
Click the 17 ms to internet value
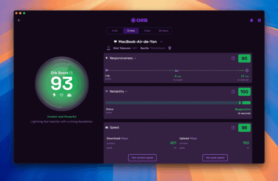click(x=245, y=76)
